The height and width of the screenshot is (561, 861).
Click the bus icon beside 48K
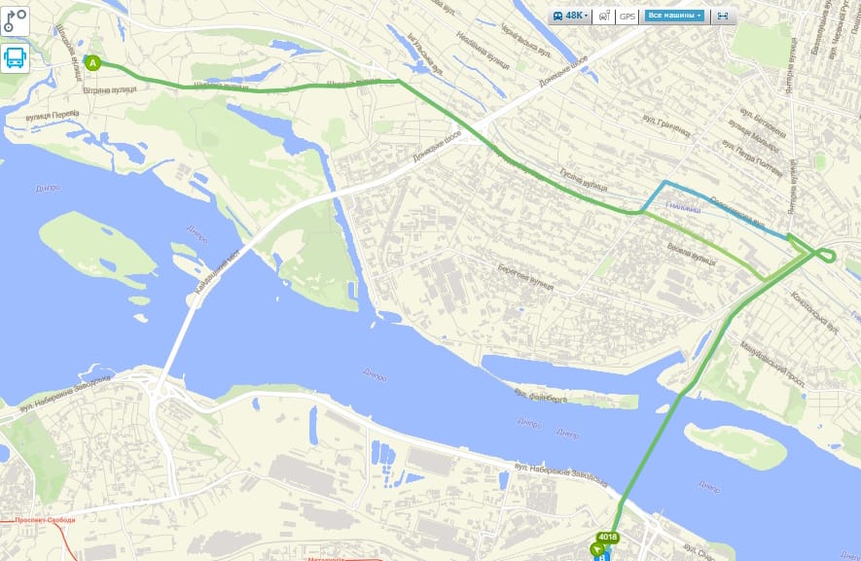coord(557,16)
